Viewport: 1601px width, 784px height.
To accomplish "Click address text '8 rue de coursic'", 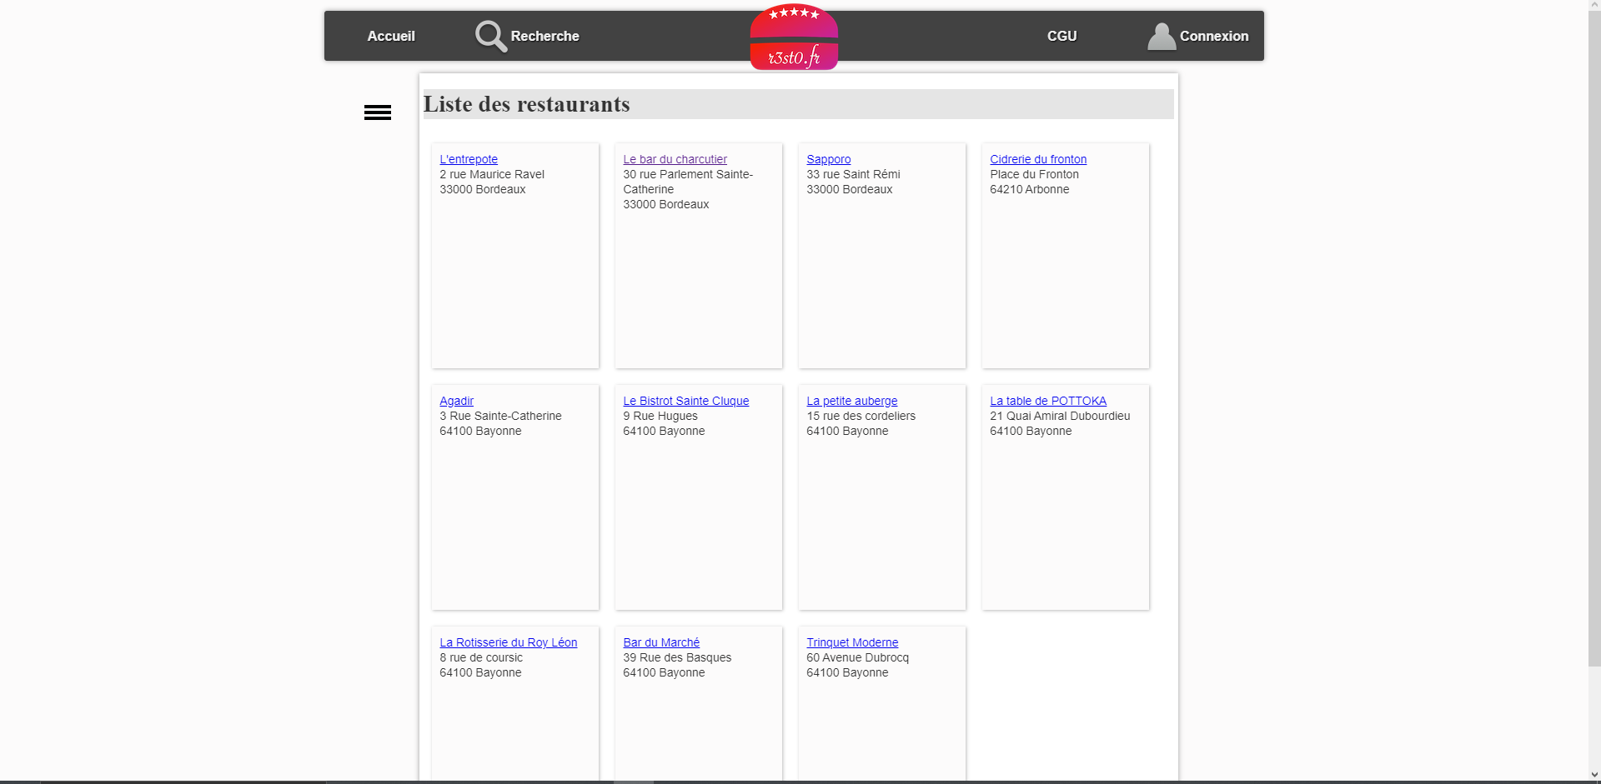I will click(x=481, y=657).
